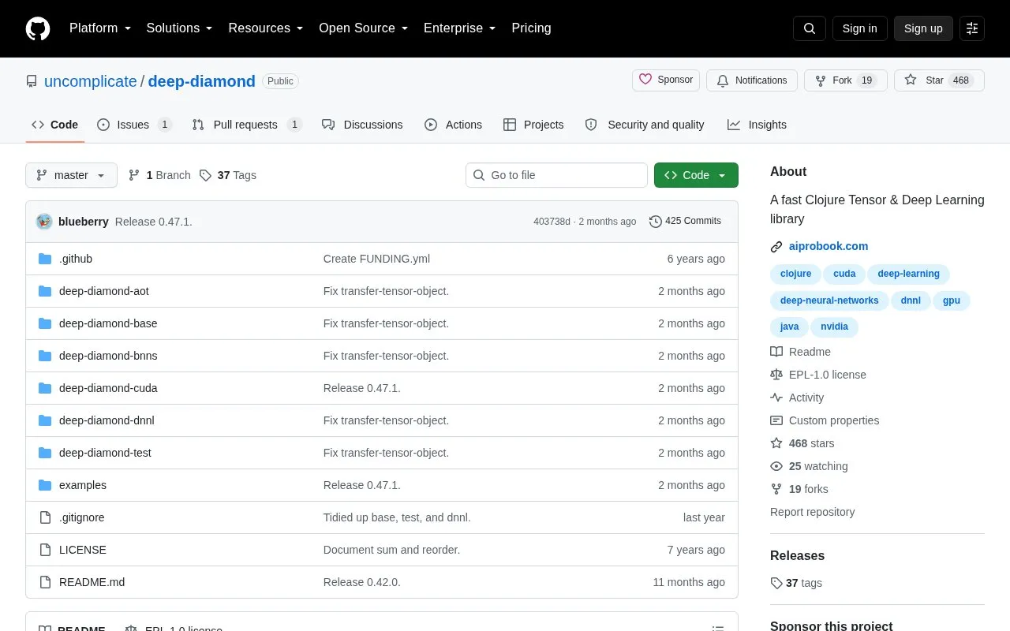Click the book icon beside Readme
1010x631 pixels.
point(776,352)
